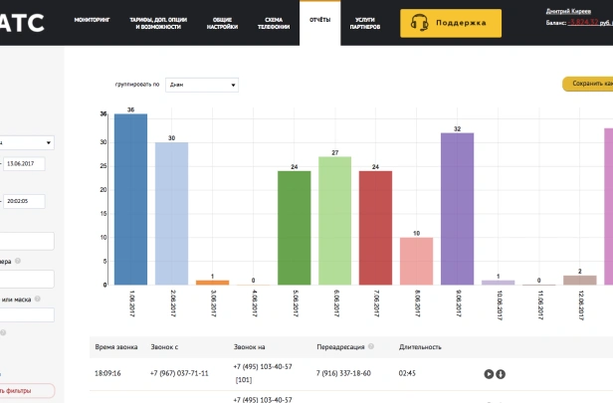The height and width of the screenshot is (403, 613).
Task: Open Схема телефонии section
Action: (x=274, y=23)
